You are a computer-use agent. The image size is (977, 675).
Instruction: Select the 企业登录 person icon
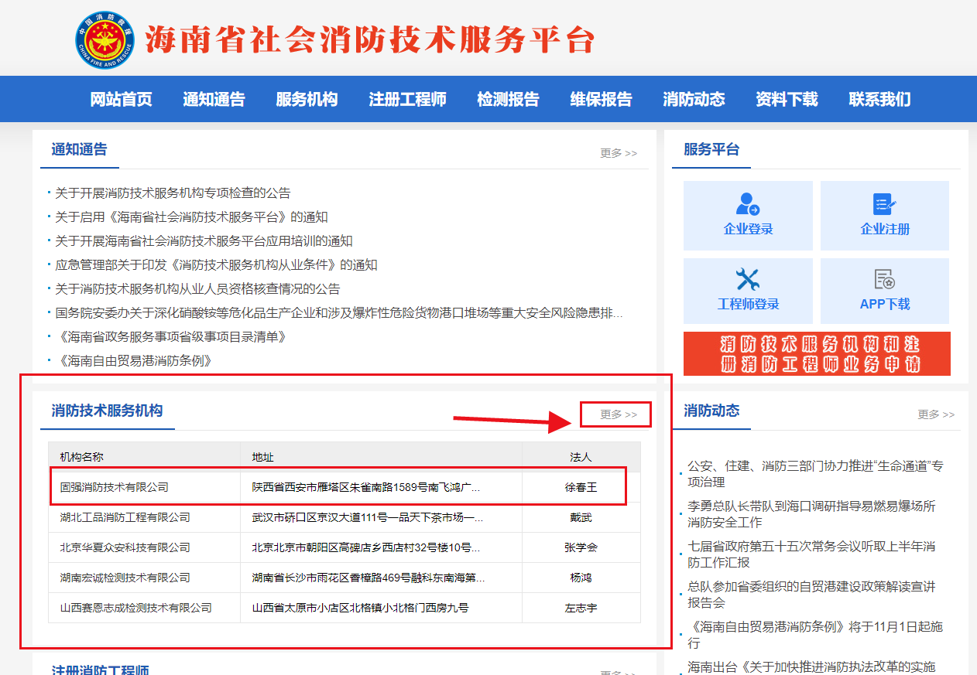coord(747,204)
